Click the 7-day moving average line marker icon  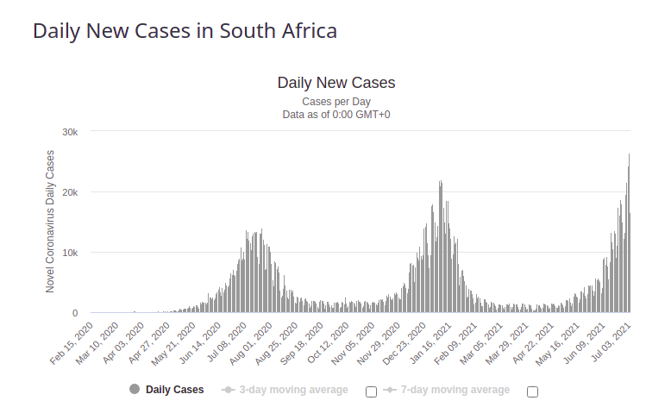[x=390, y=390]
